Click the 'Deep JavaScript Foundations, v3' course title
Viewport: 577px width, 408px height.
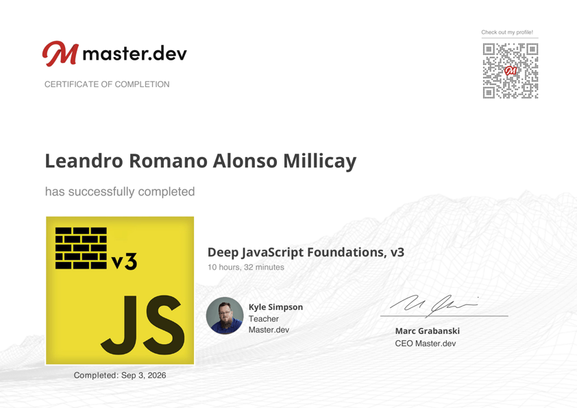click(x=306, y=252)
